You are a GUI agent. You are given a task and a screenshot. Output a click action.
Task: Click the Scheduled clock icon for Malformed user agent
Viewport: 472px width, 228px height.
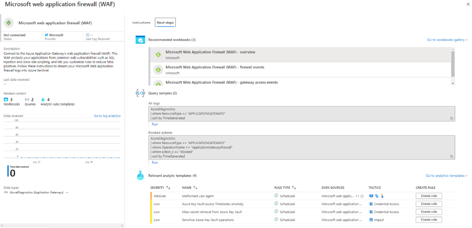[x=276, y=196]
